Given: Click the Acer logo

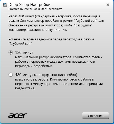Looking at the screenshot, I should click(x=18, y=115).
